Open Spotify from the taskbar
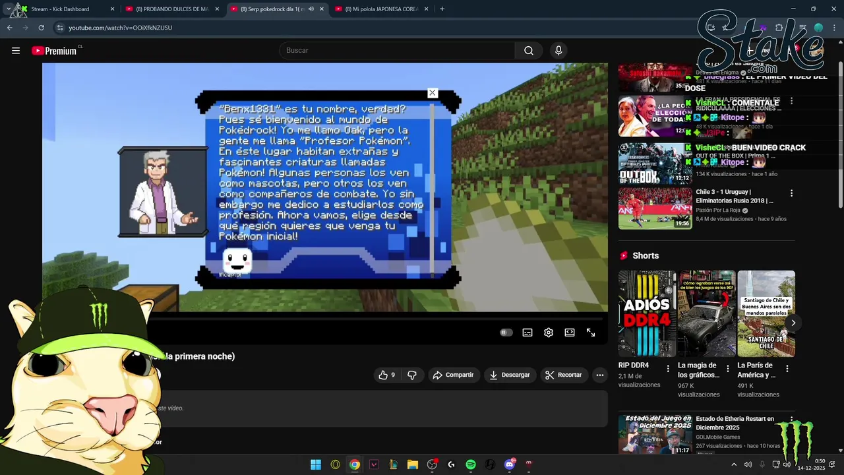 471,464
